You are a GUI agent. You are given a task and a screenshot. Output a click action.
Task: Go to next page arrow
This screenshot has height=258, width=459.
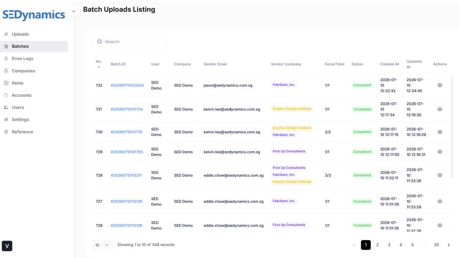tap(449, 245)
